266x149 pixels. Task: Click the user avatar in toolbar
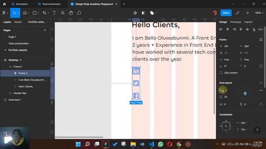point(215,13)
